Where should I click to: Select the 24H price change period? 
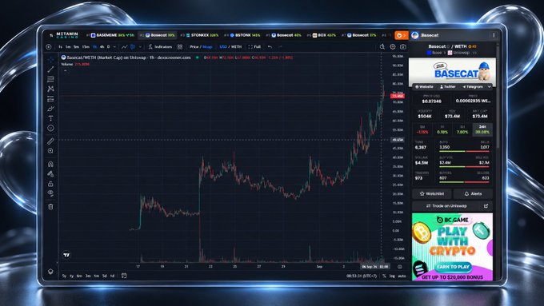click(x=482, y=129)
